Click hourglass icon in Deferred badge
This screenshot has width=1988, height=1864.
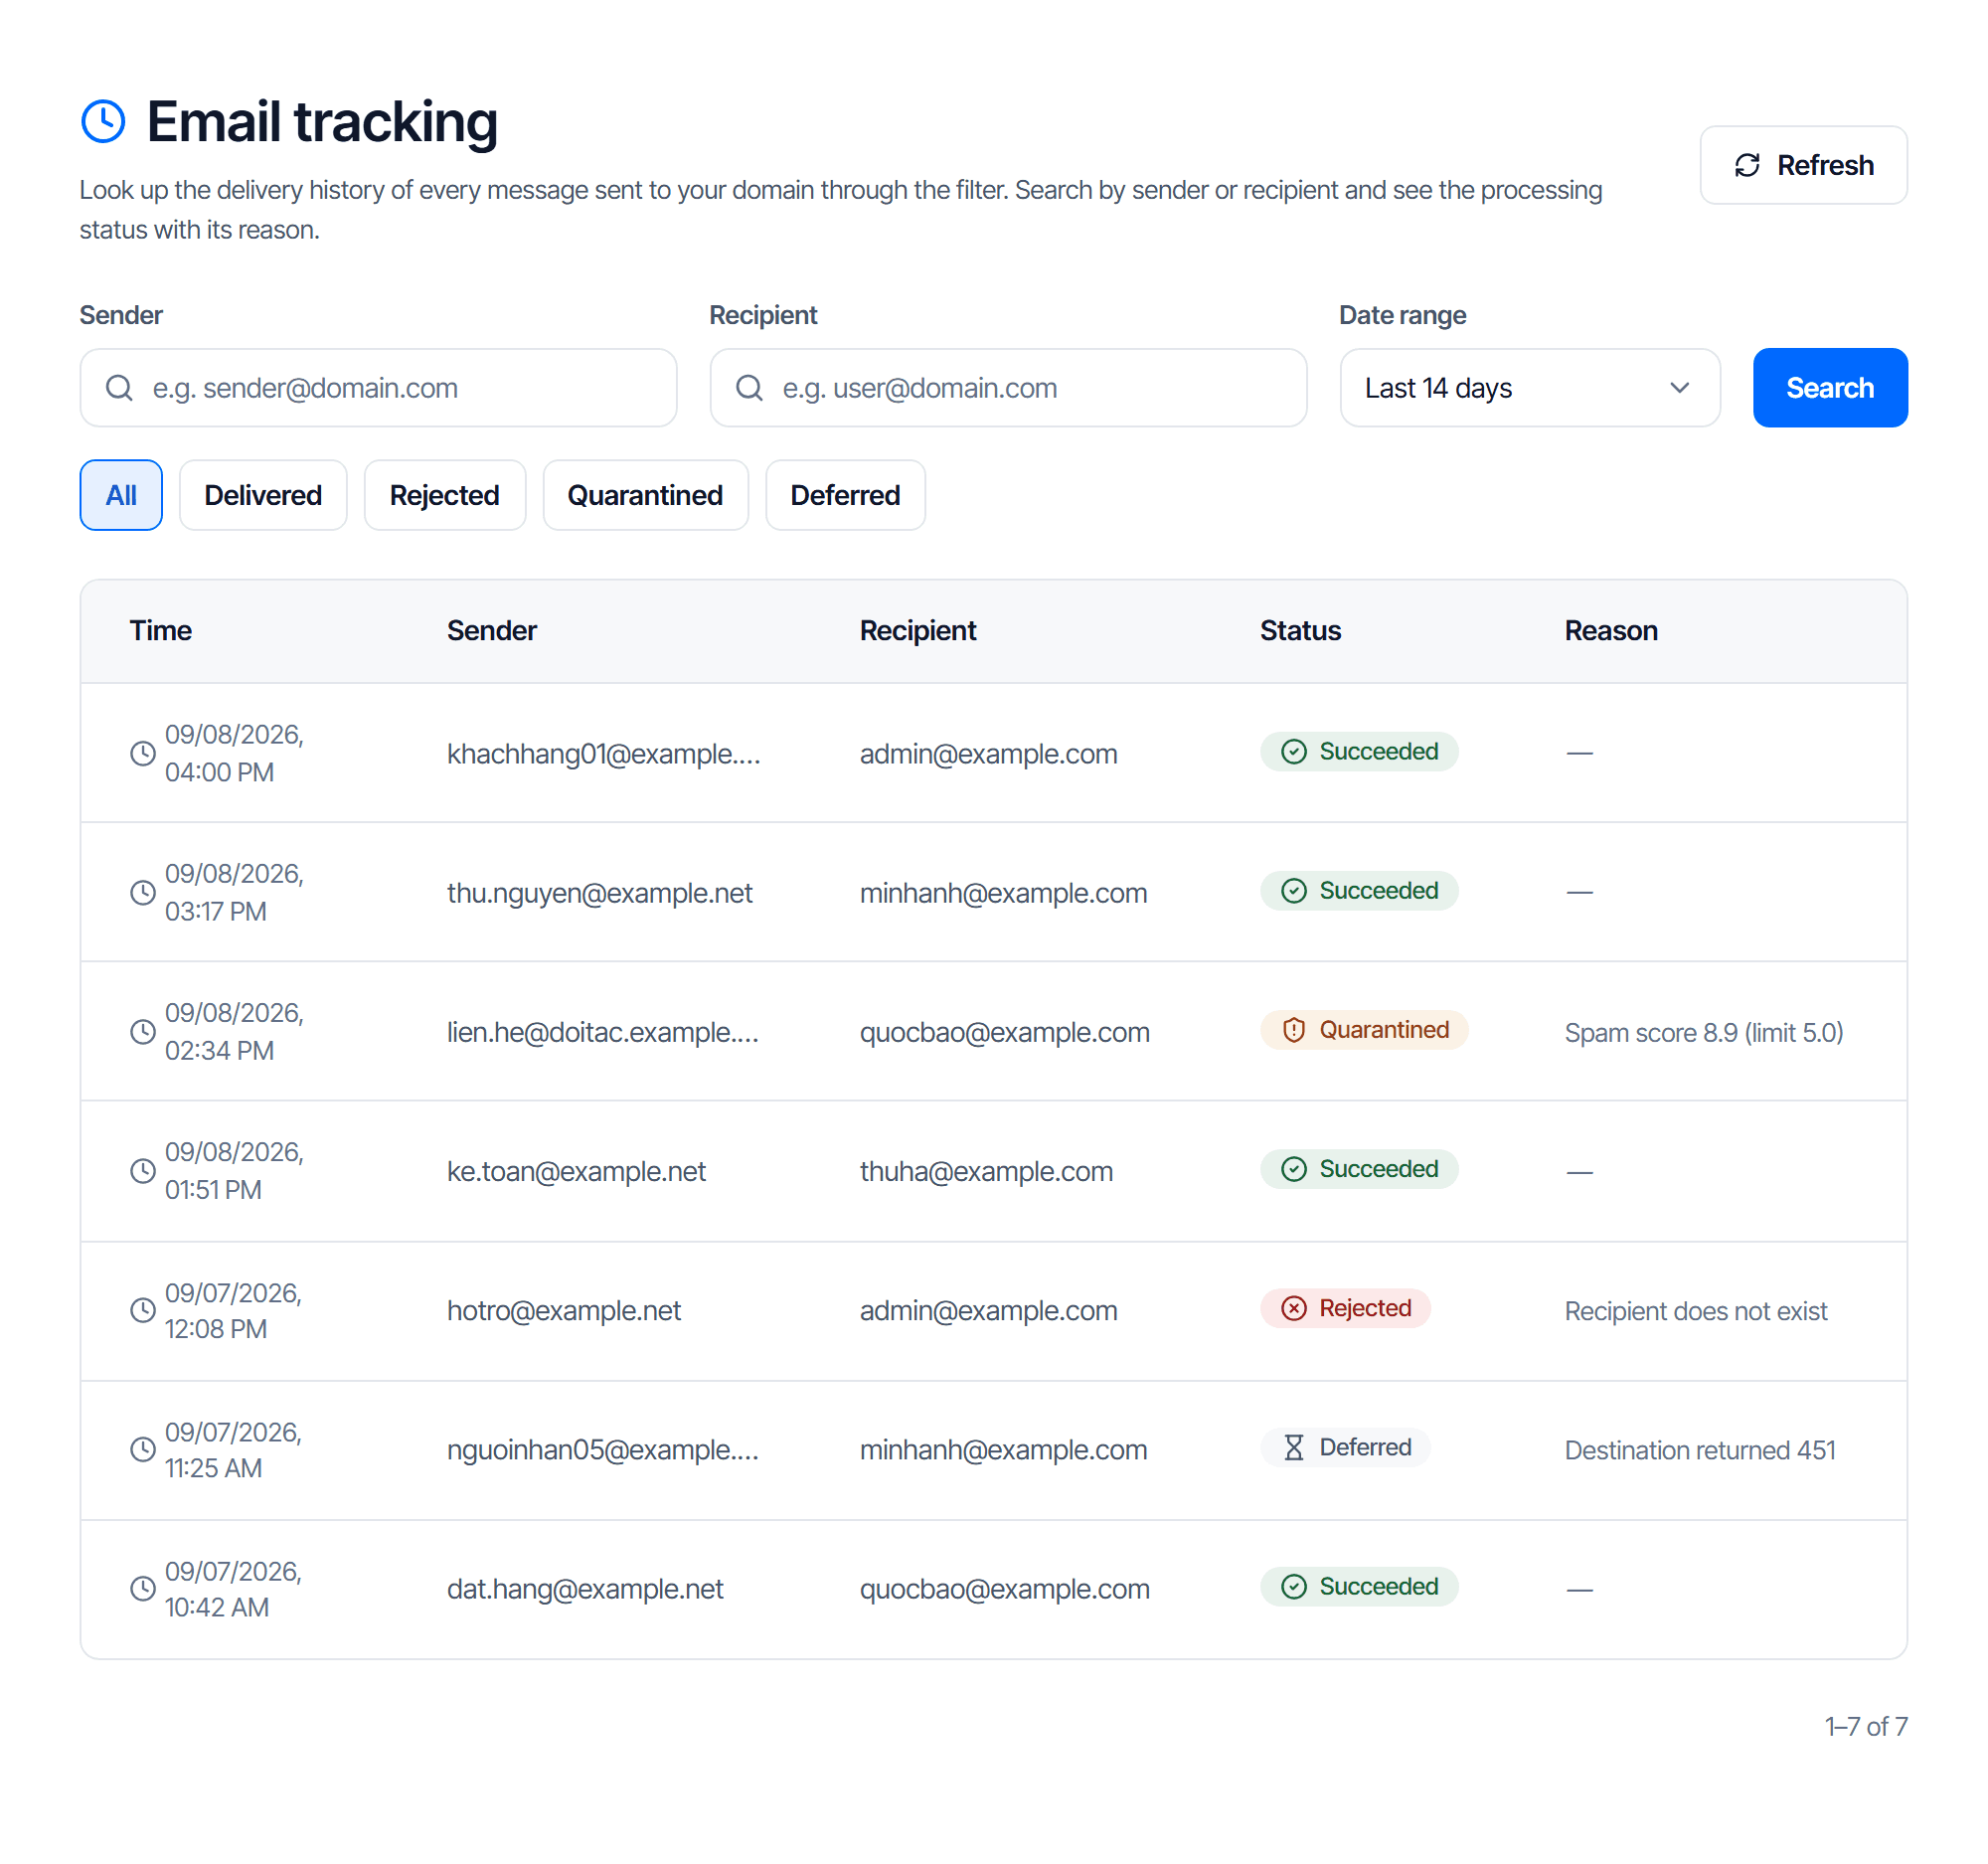[x=1294, y=1447]
